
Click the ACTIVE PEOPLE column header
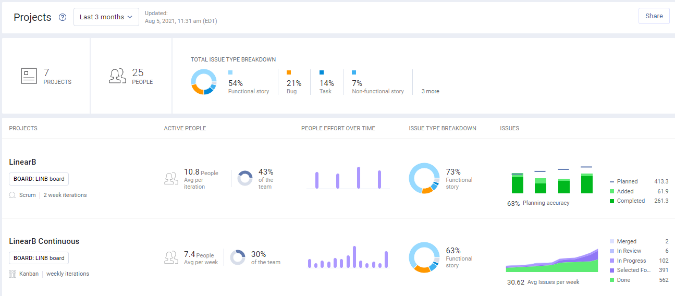pos(185,128)
